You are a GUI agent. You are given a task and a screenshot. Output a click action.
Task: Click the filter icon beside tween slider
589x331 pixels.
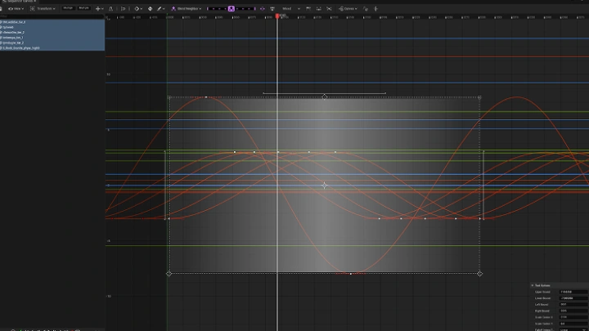click(272, 9)
